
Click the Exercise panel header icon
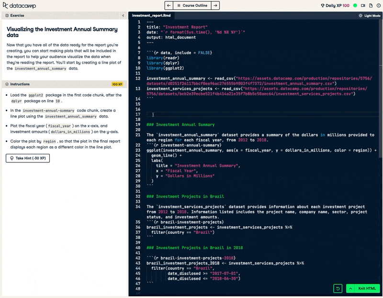click(x=7, y=15)
